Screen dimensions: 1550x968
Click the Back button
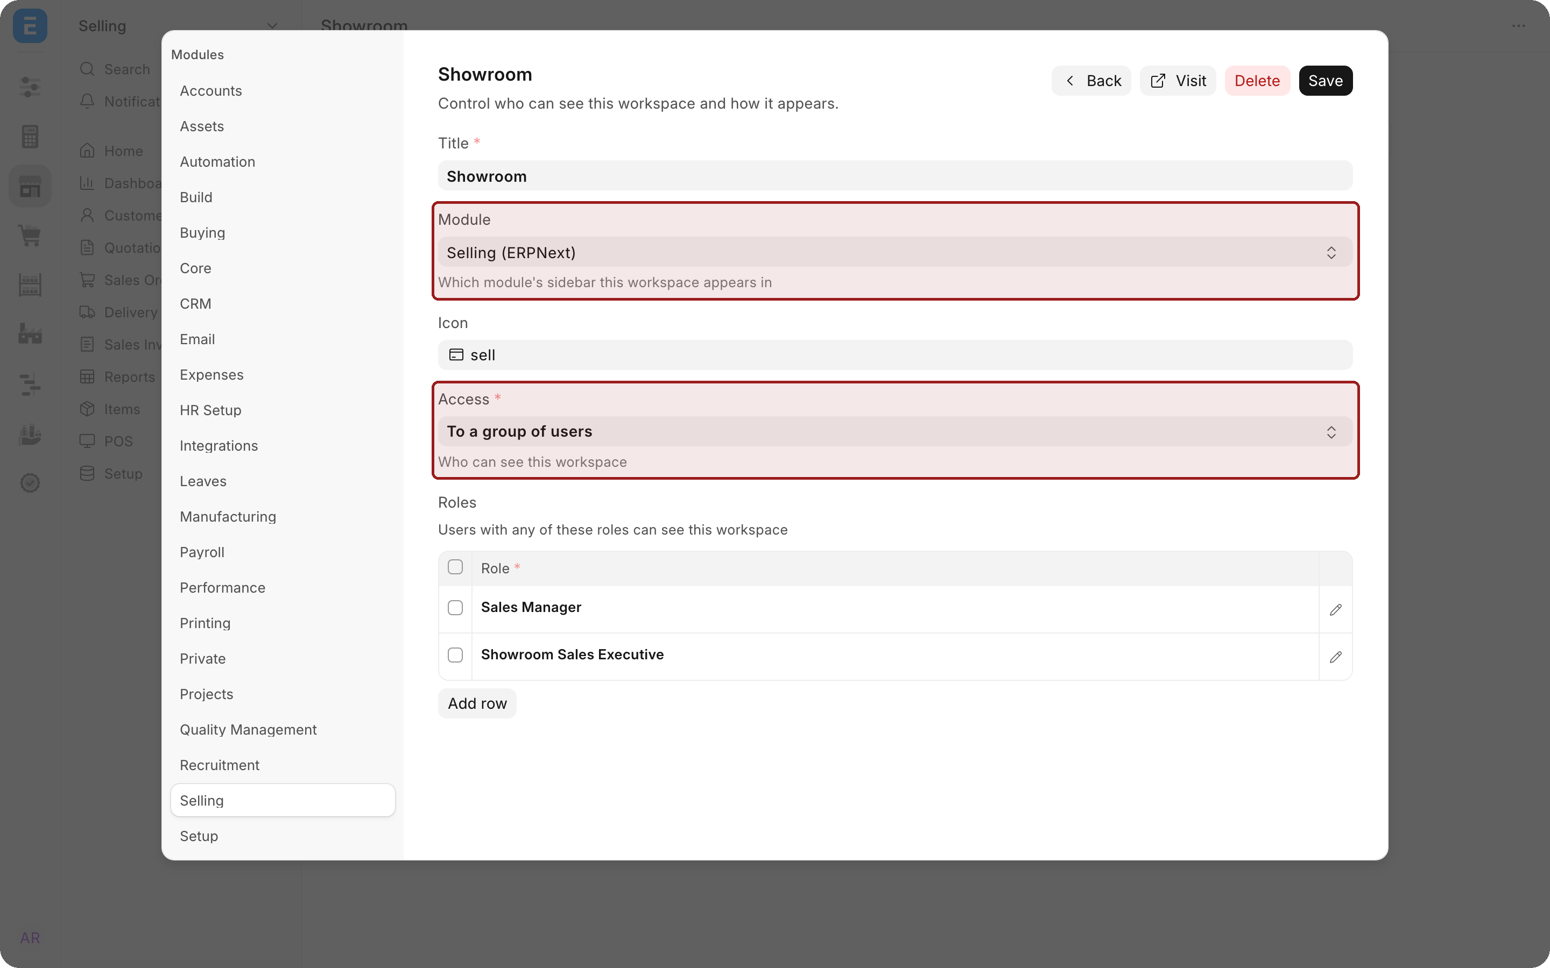(1091, 81)
